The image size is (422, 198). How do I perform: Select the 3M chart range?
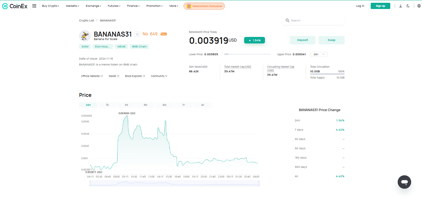(x=145, y=105)
